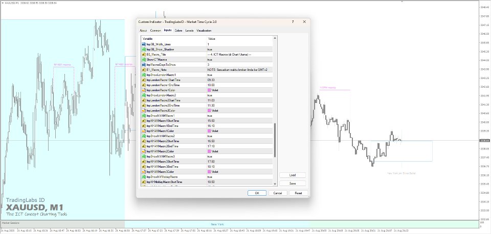
Task: Click the color icon beside InpNYAMMacro1Color
Action: coord(144,131)
